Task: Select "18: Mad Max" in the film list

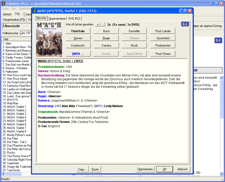Action: coord(10,103)
